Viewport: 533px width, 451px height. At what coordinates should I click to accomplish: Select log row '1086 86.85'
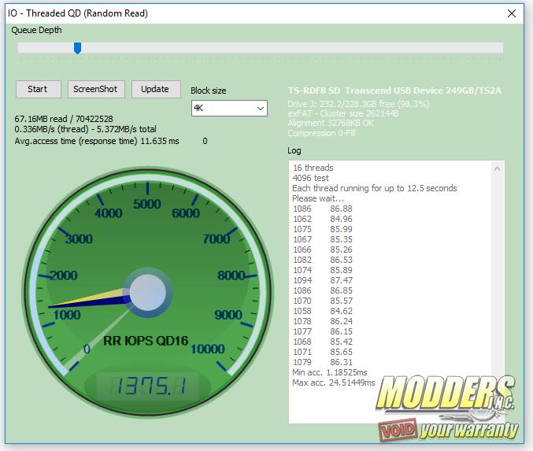coord(323,290)
